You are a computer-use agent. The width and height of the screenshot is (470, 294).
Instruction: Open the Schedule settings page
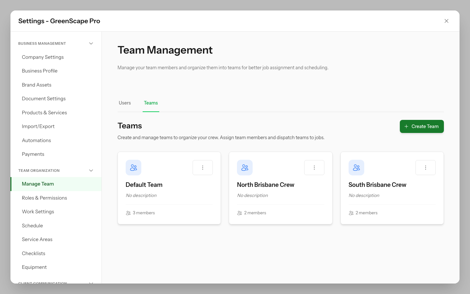coord(32,225)
